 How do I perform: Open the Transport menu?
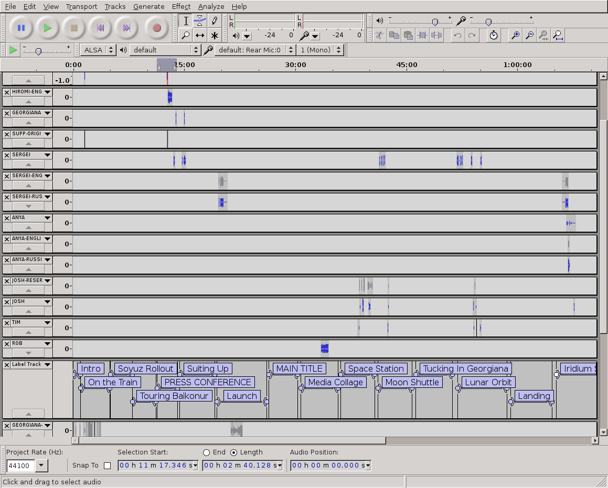pos(81,6)
